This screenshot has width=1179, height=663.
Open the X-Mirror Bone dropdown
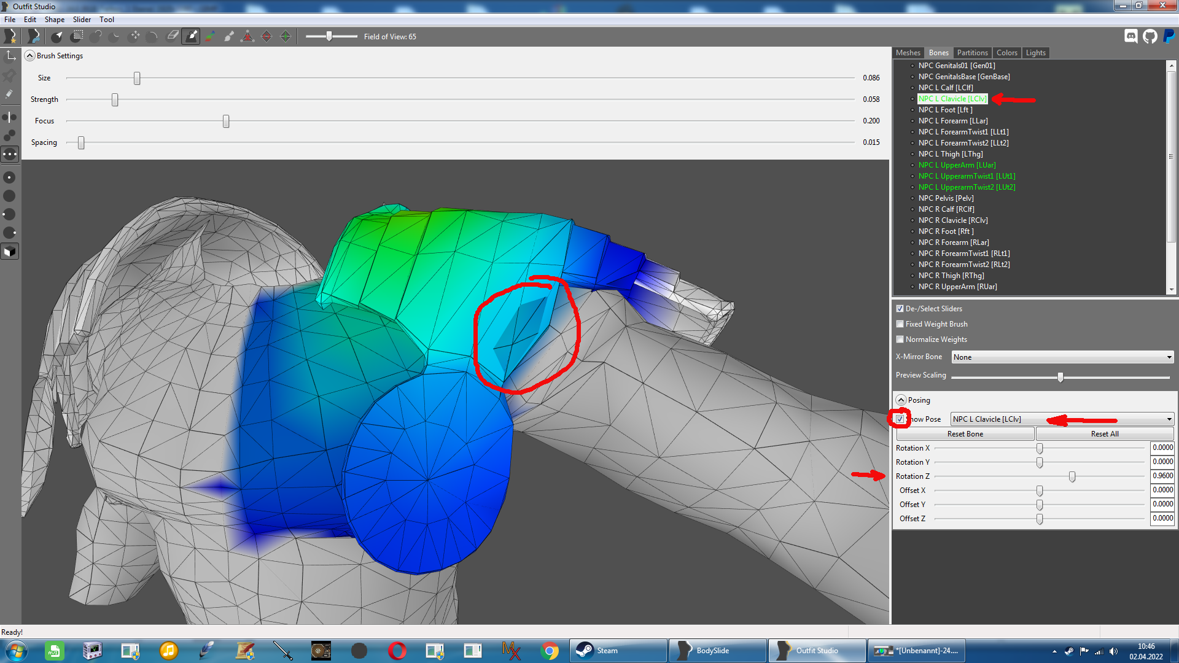pyautogui.click(x=1062, y=357)
